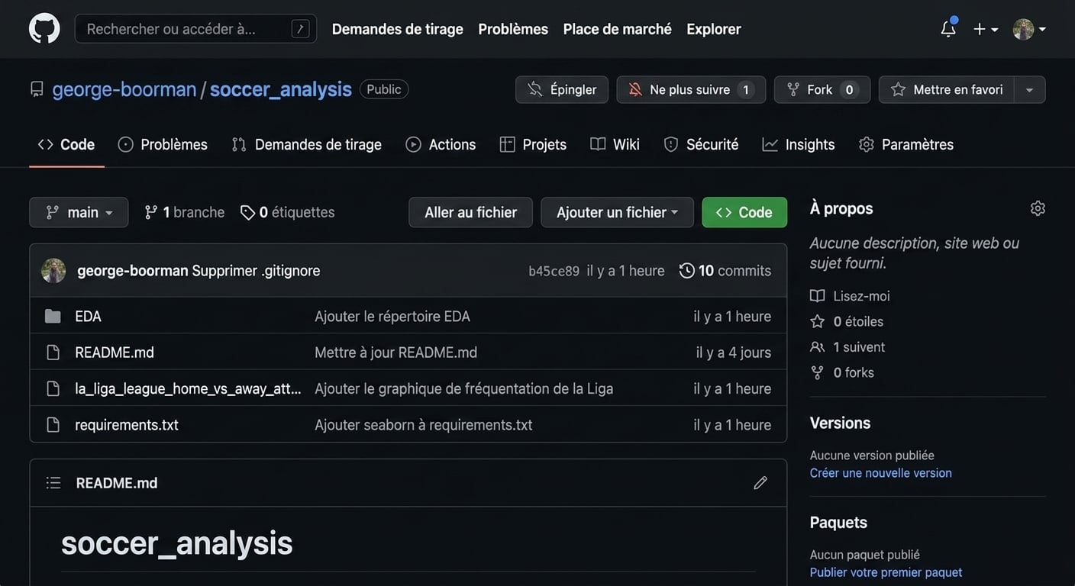The width and height of the screenshot is (1075, 586).
Task: Edit README with the pencil icon
Action: [760, 482]
